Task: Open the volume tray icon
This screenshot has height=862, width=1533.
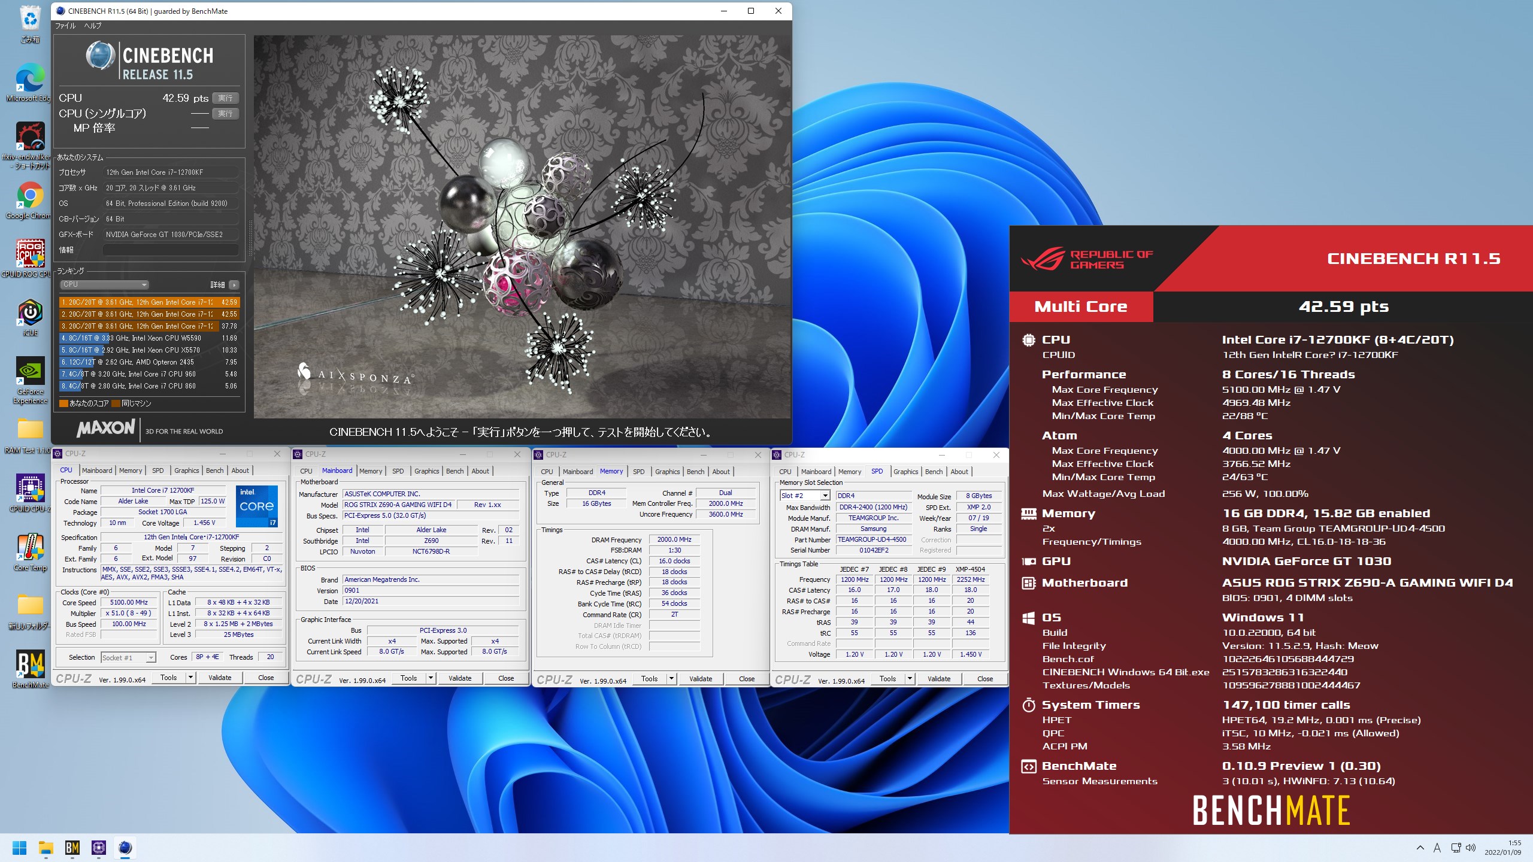Action: (x=1471, y=848)
